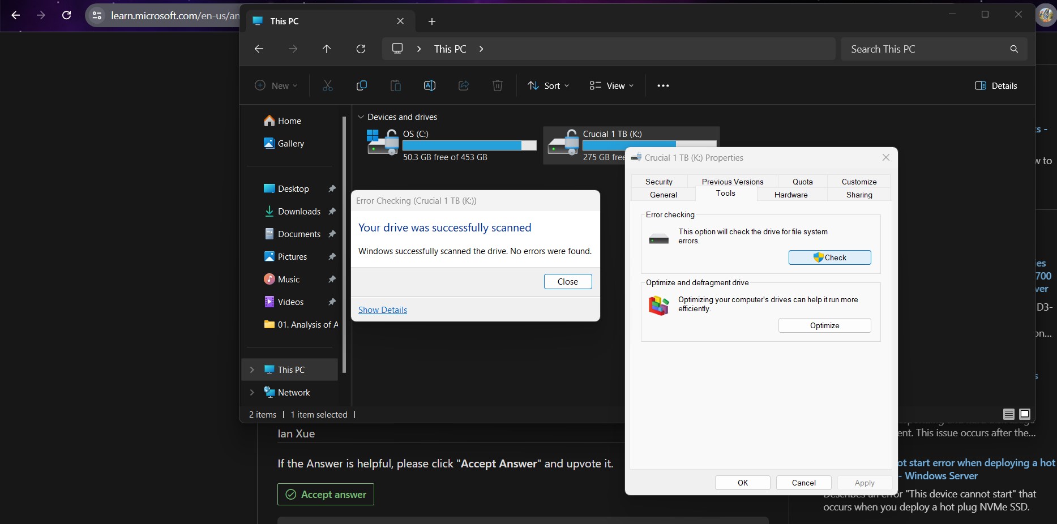Refresh the This PC view

361,49
